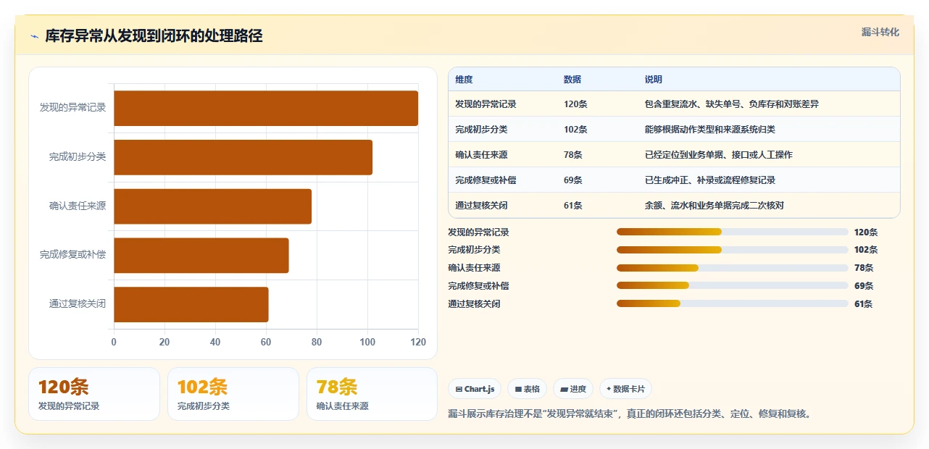Click chart axis label 通过复核关闭
929x449 pixels.
78,304
